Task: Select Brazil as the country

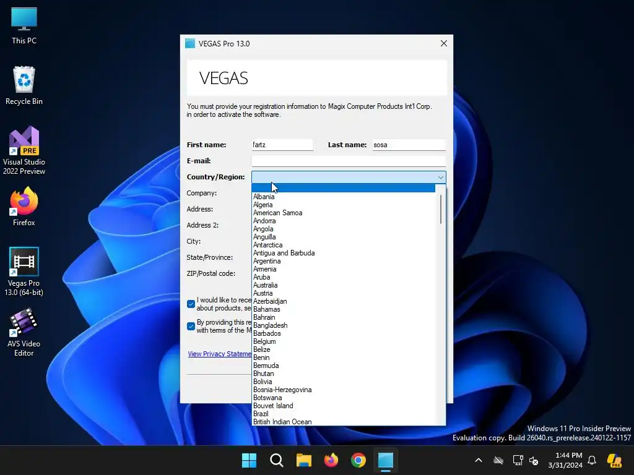Action: click(343, 414)
